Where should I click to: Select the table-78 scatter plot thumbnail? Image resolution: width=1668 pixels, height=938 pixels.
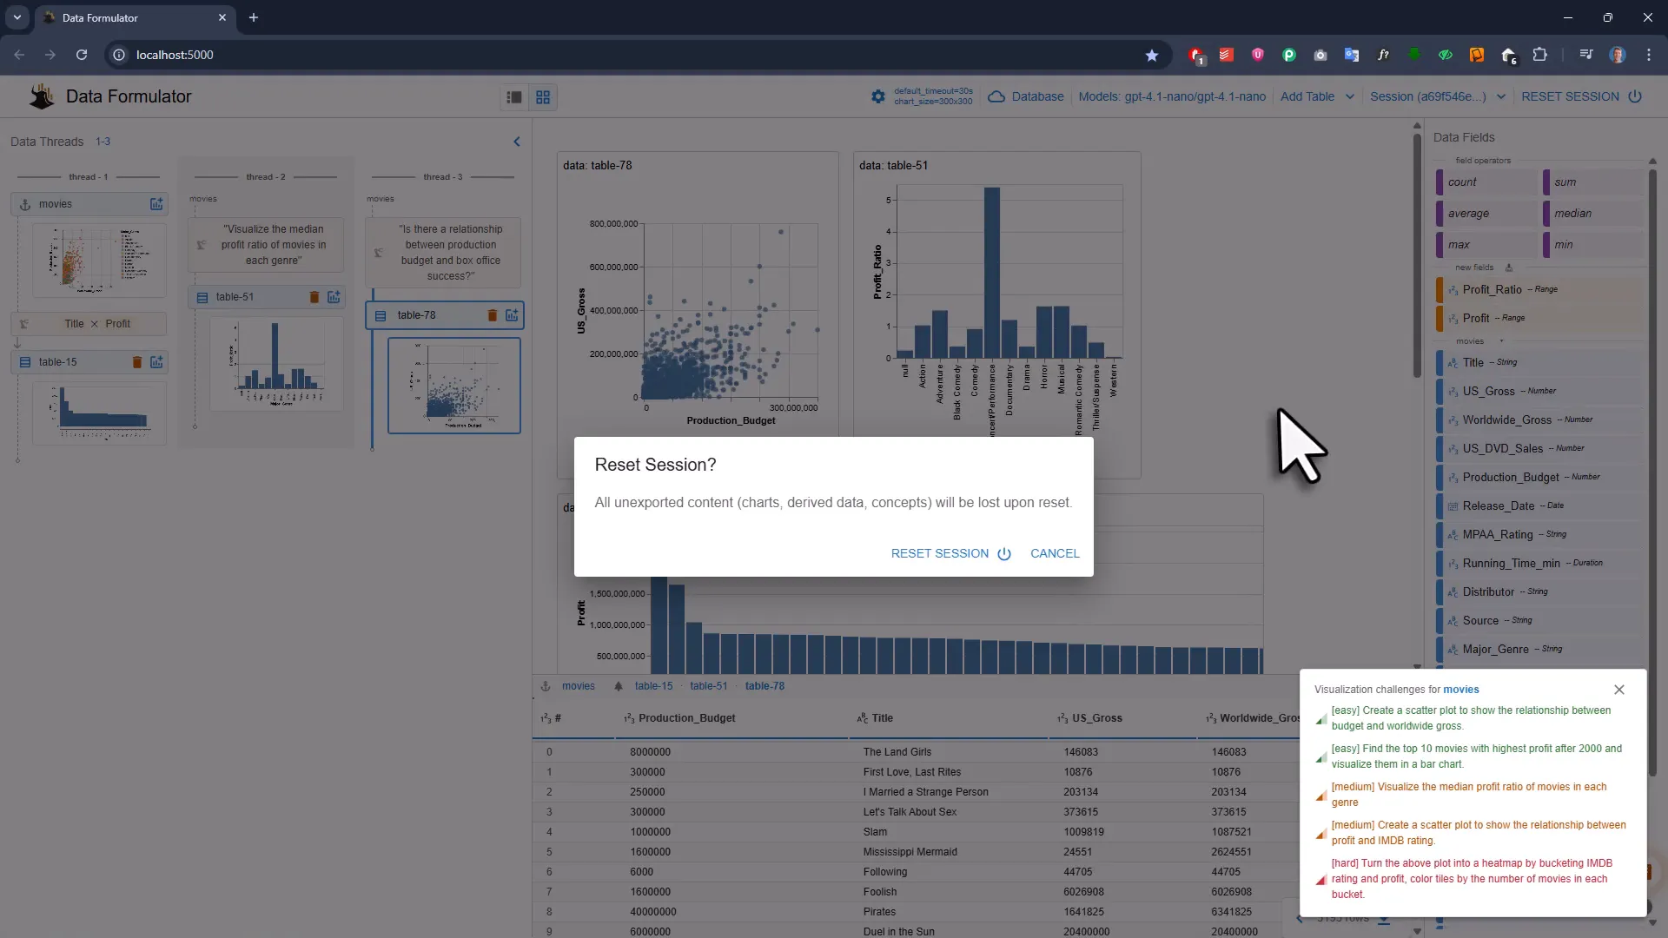coord(453,386)
